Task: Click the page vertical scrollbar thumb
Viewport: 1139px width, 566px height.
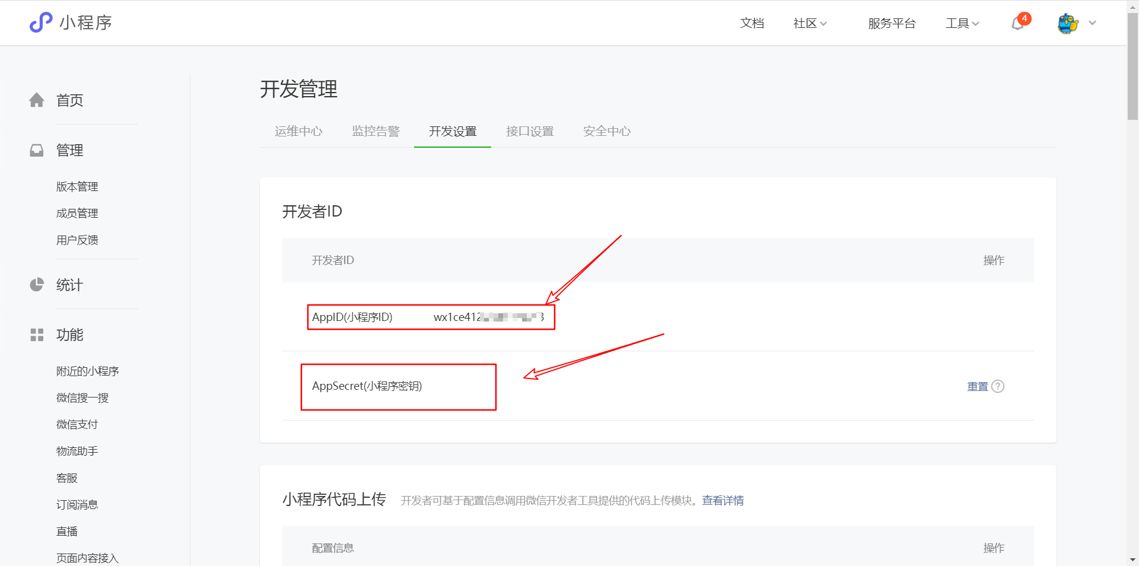Action: [x=1132, y=66]
